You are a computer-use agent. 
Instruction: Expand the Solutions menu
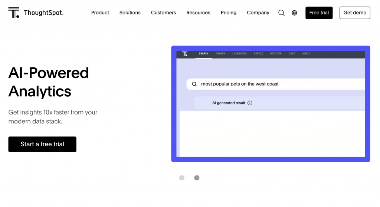[130, 13]
